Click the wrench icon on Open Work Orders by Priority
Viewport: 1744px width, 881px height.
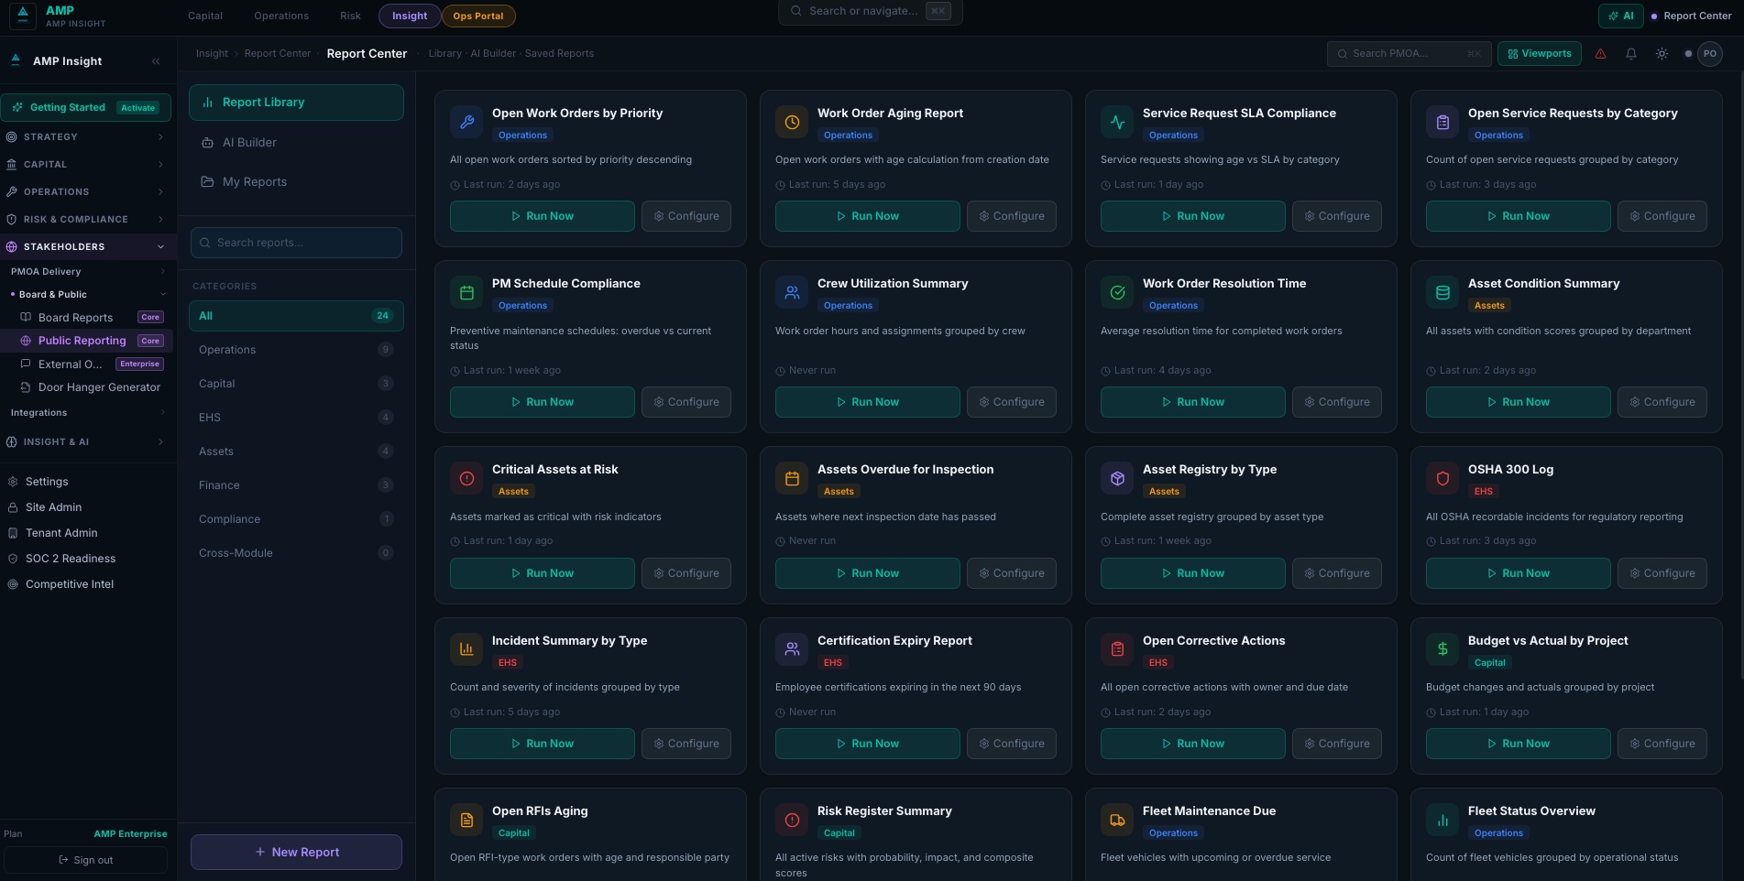(466, 122)
